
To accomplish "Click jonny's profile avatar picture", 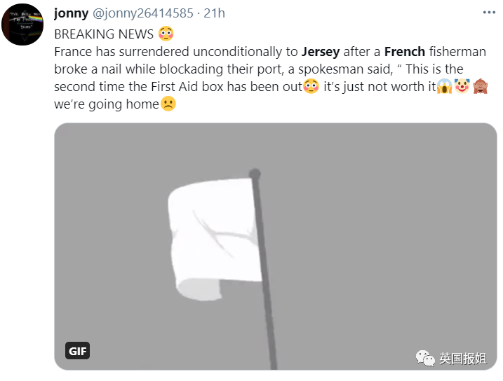I will click(x=22, y=25).
